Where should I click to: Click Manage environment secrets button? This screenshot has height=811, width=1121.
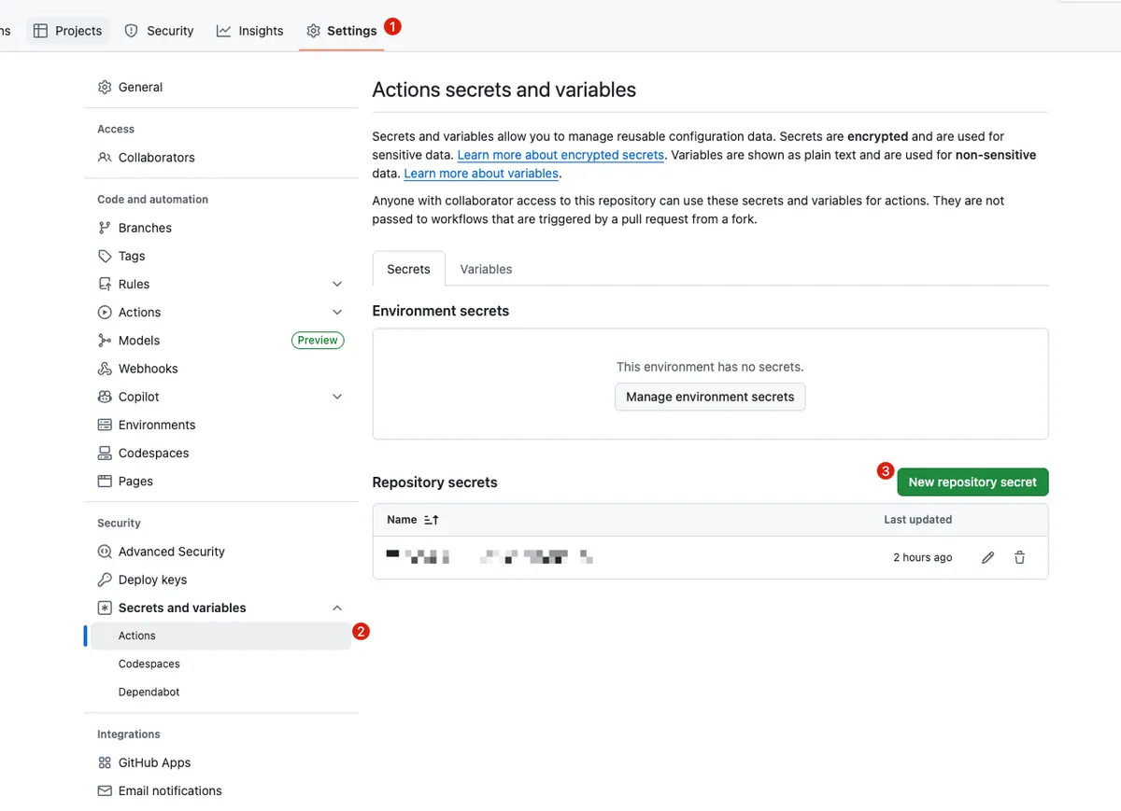tap(710, 397)
